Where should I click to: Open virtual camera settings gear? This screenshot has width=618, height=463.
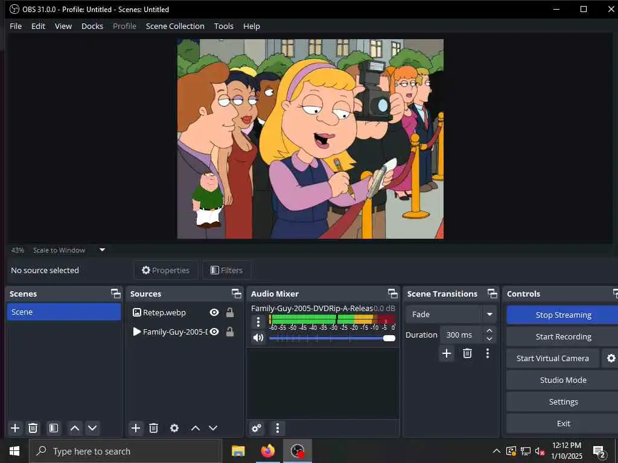tap(611, 358)
